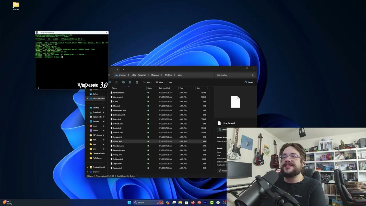Open Firefox from the taskbar
This screenshot has height=206, width=366.
click(x=193, y=203)
